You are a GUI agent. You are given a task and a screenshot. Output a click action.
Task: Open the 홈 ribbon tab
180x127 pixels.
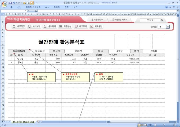(11, 7)
